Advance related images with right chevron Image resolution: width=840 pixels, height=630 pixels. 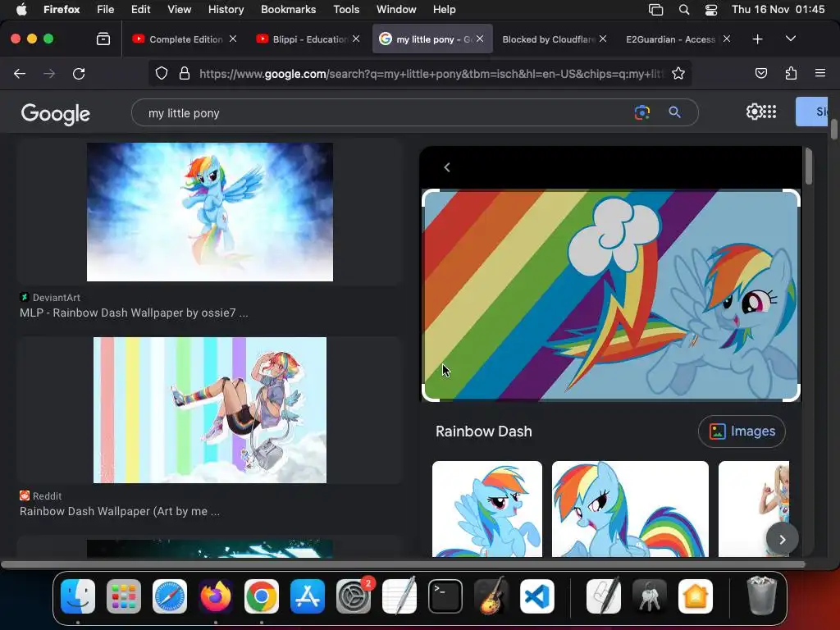tap(782, 540)
